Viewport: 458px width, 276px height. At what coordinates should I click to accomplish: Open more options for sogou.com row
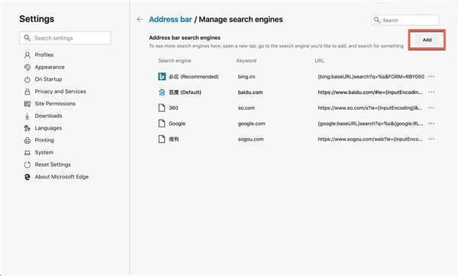tap(431, 139)
